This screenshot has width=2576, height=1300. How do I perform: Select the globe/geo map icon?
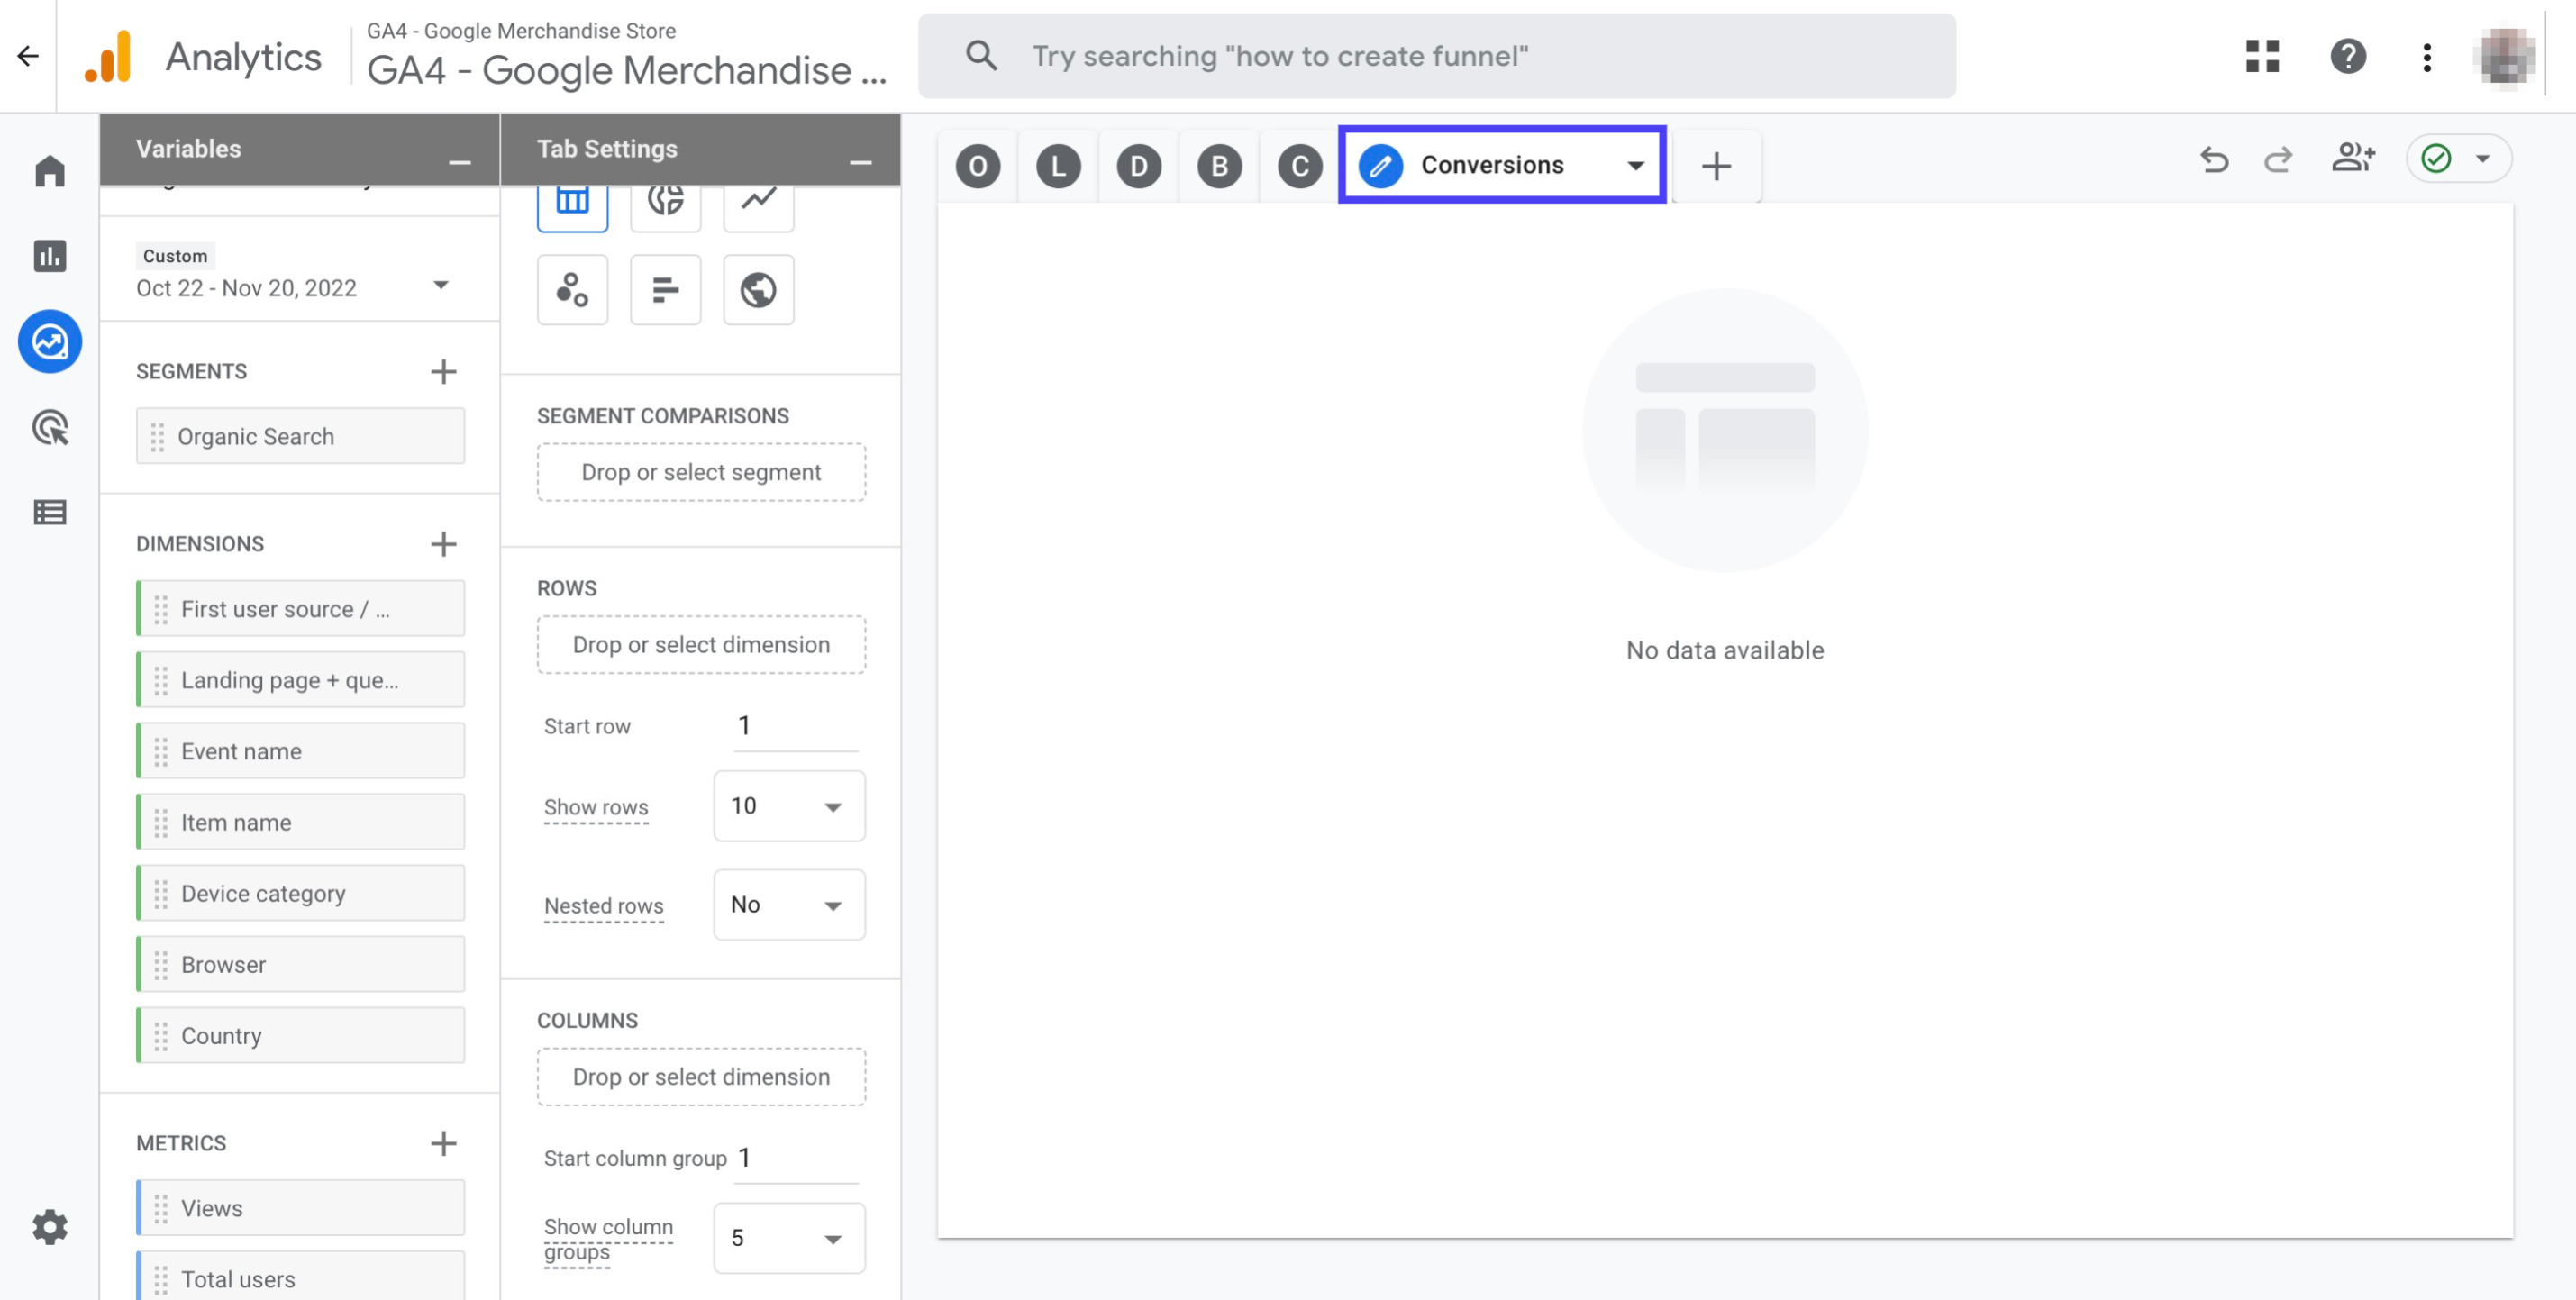click(x=758, y=288)
